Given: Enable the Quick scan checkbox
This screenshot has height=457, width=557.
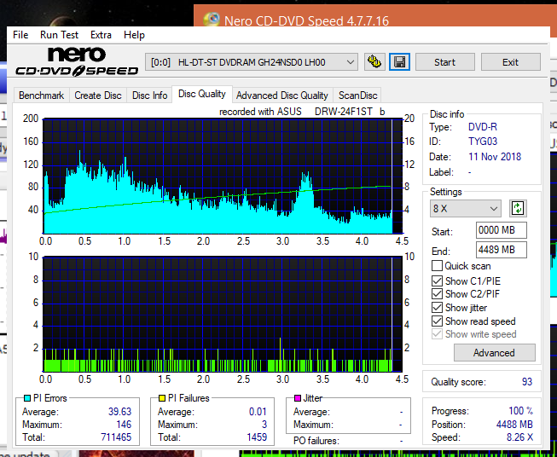Looking at the screenshot, I should click(x=437, y=266).
